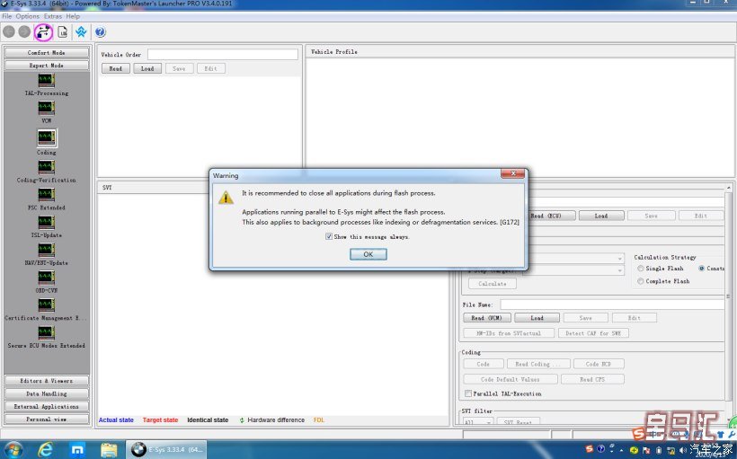737x459 pixels.
Task: Click the grey forward arrow toolbar icon
Action: (24, 32)
